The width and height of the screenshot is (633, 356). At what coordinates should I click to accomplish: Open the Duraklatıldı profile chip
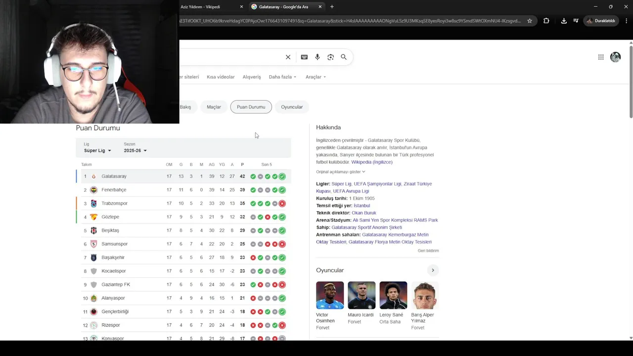[x=601, y=21]
